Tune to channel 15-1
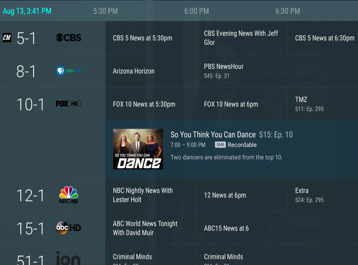Viewport: 358px width, 265px height. click(x=30, y=228)
